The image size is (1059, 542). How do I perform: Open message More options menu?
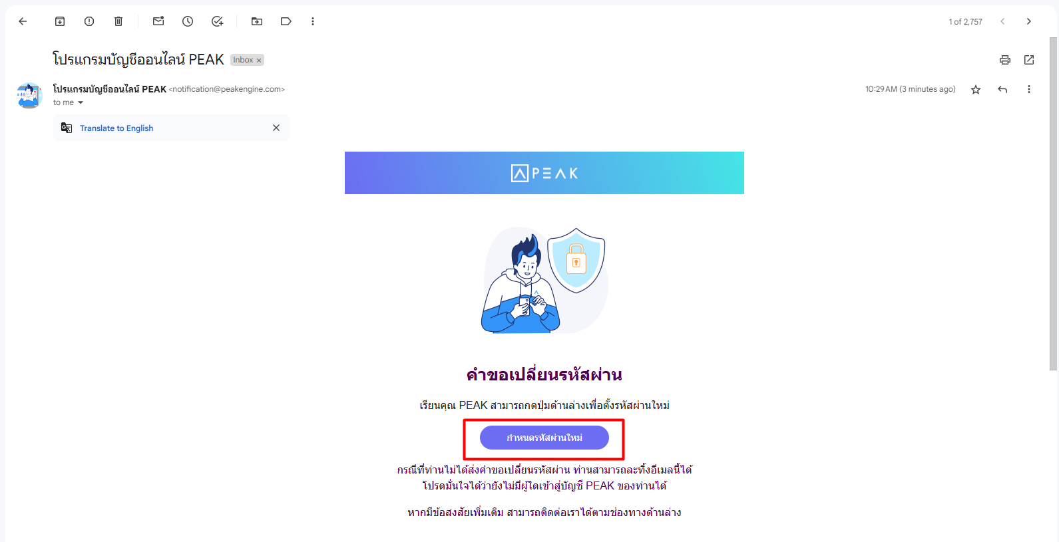click(1029, 89)
